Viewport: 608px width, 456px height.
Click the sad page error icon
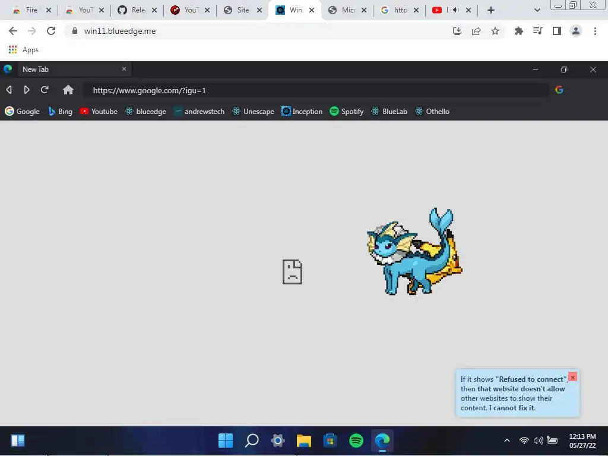[292, 272]
